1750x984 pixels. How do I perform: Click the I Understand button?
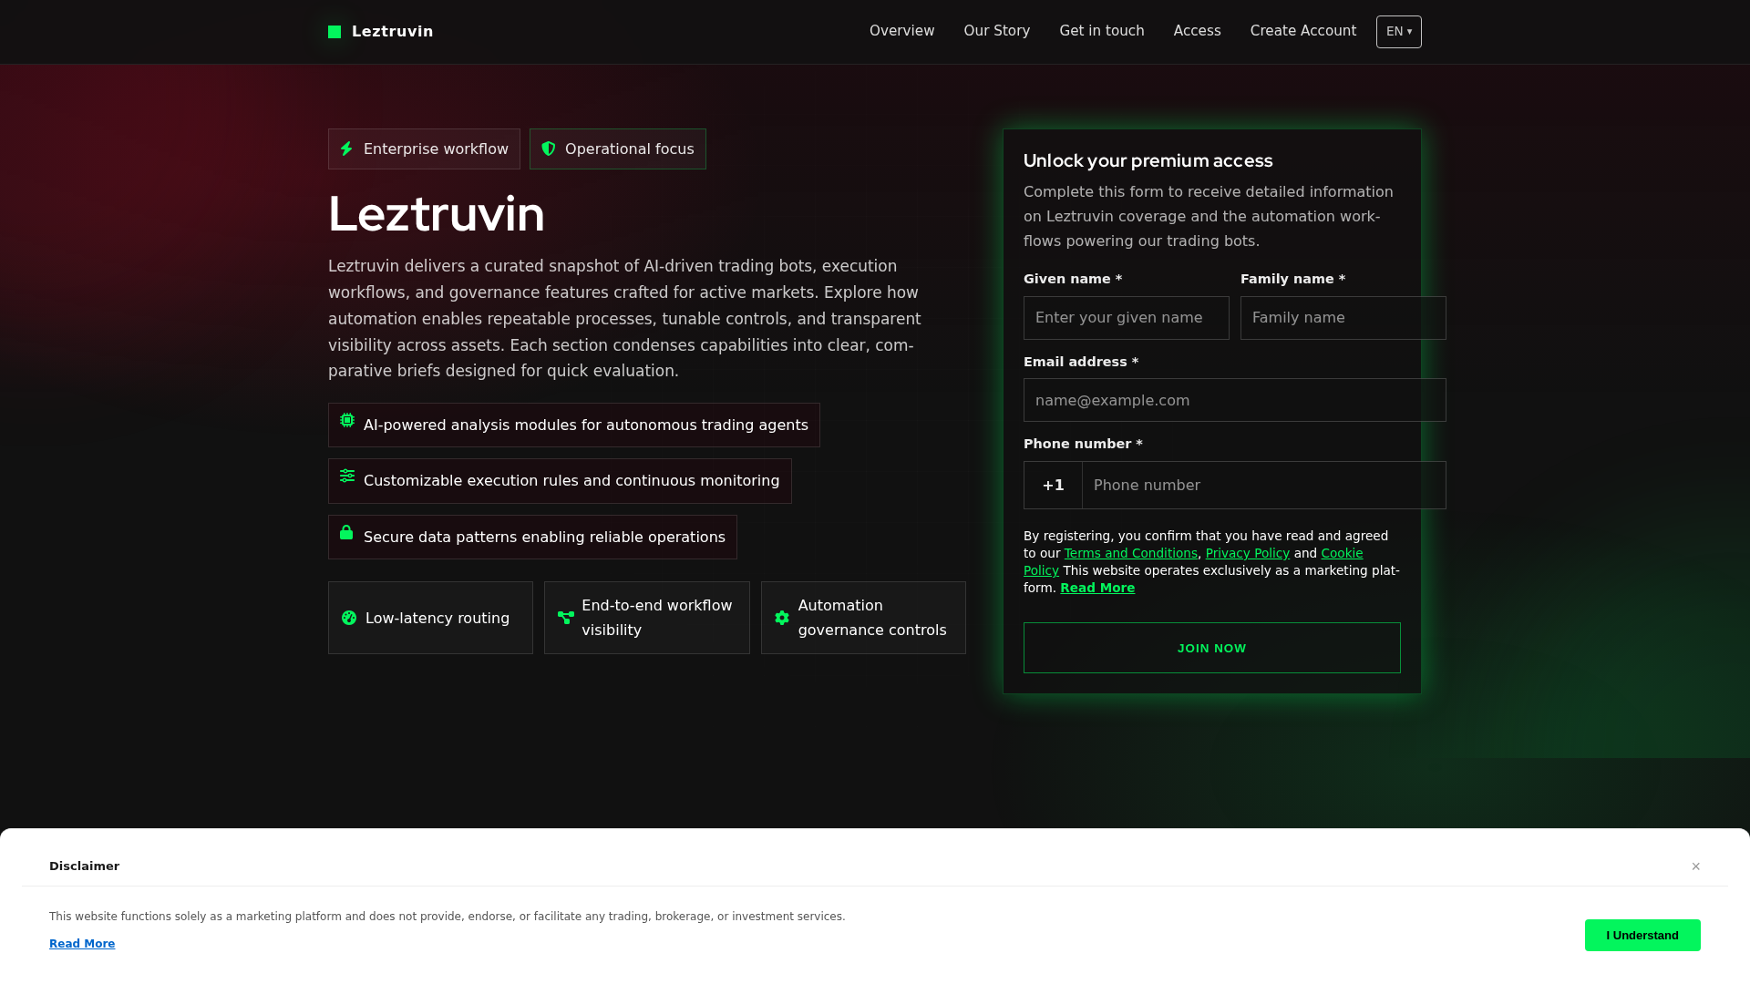(x=1642, y=936)
